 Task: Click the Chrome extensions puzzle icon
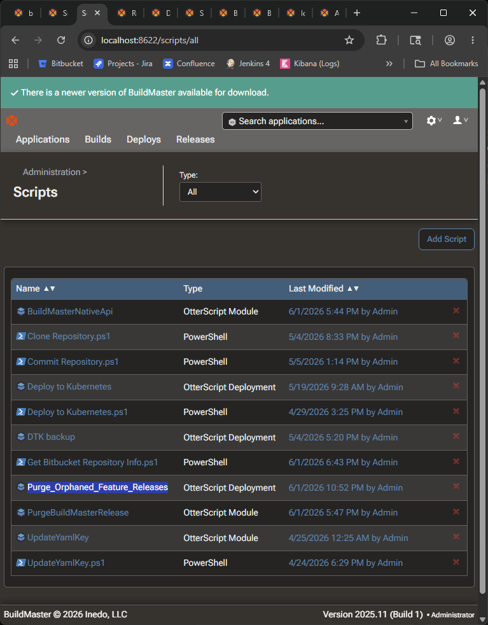coord(381,40)
